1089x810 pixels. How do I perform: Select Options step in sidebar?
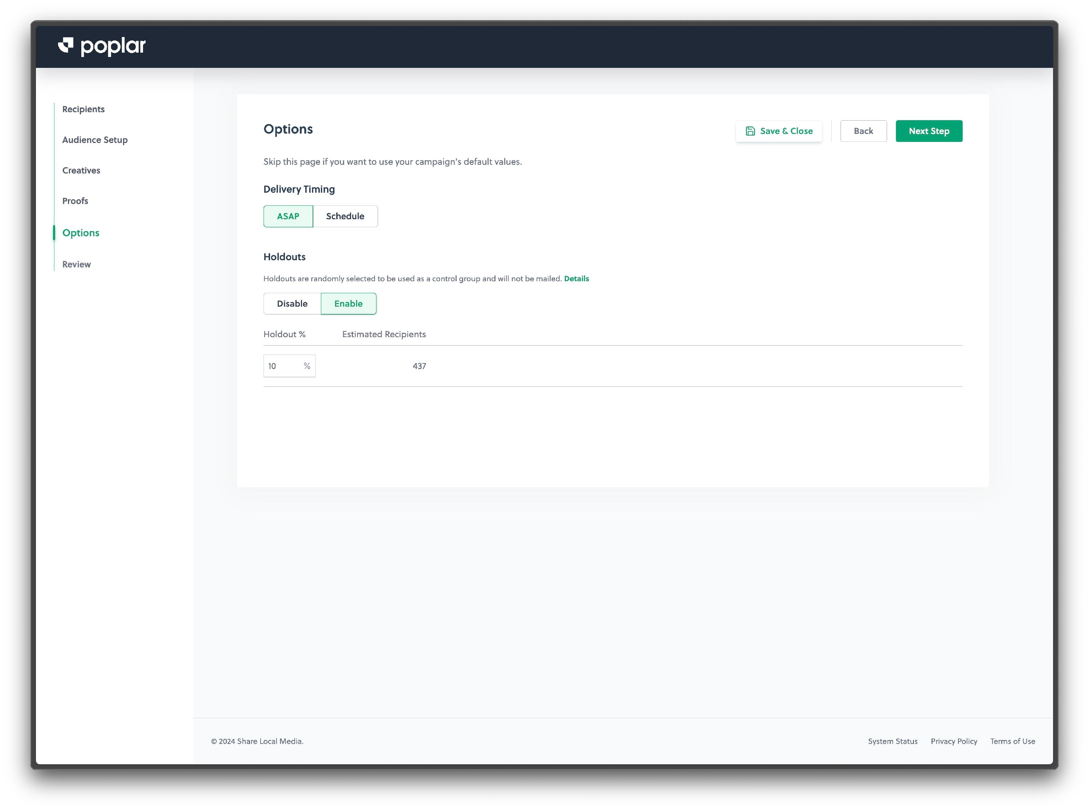(81, 233)
